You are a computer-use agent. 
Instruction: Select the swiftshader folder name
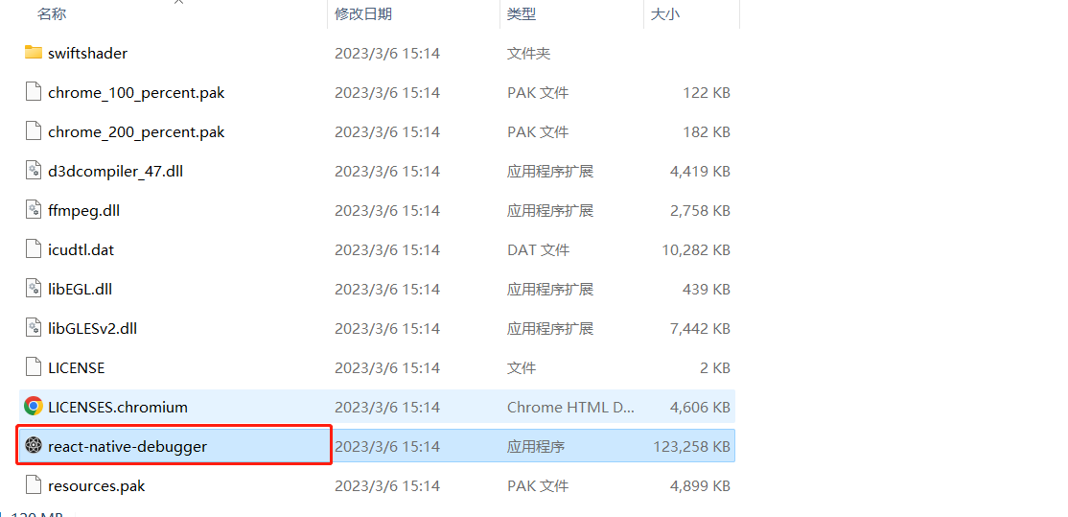(88, 53)
